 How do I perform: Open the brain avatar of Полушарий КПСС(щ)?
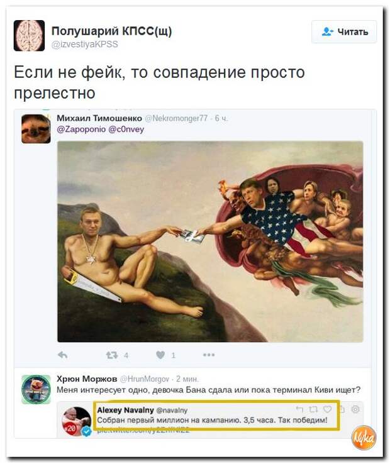(29, 35)
